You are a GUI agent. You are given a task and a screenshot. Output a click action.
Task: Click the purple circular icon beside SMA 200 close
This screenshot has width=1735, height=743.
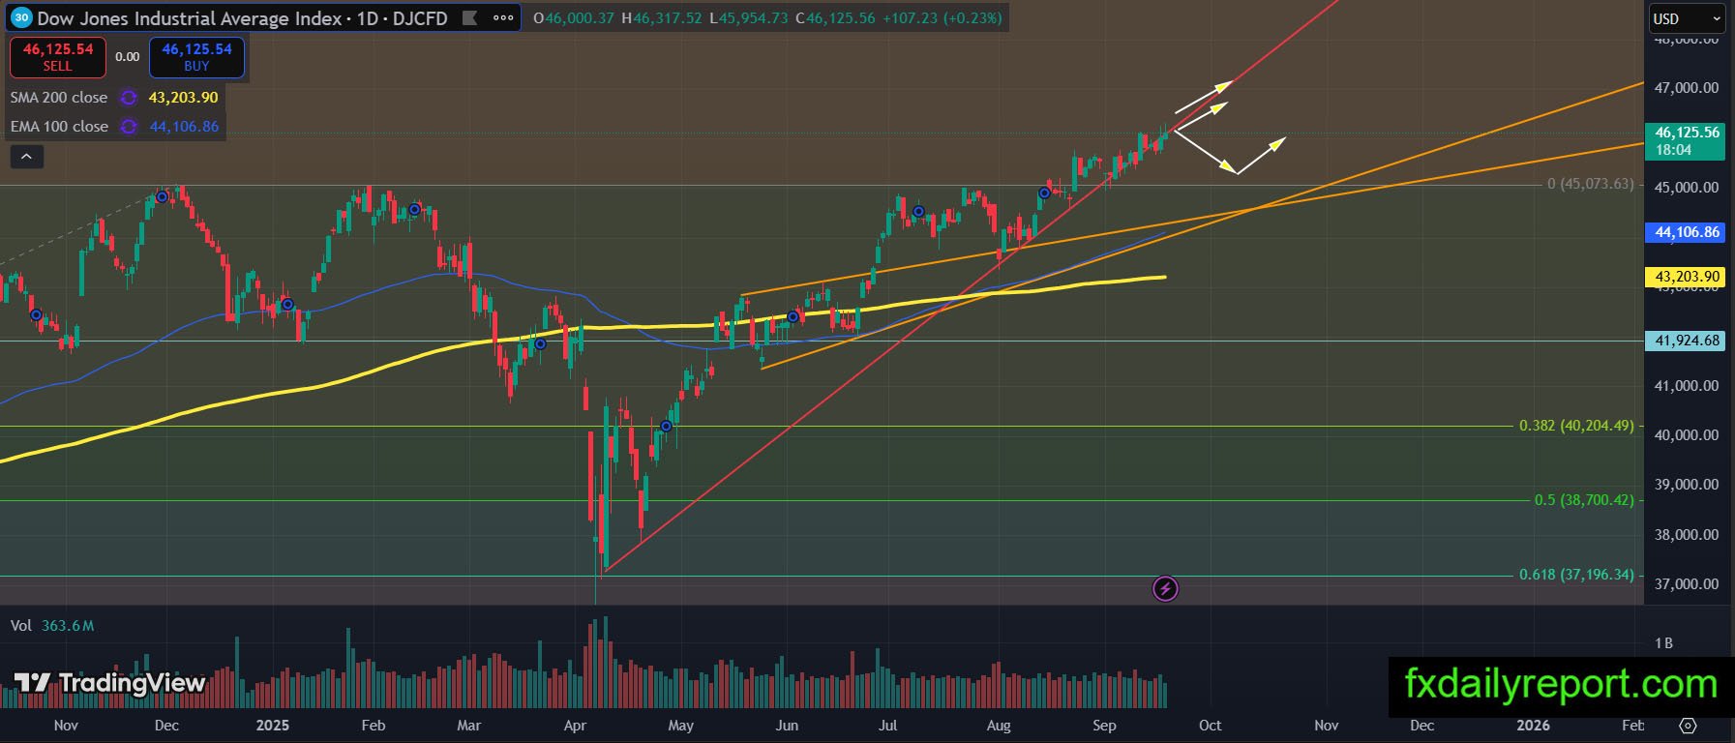128,98
